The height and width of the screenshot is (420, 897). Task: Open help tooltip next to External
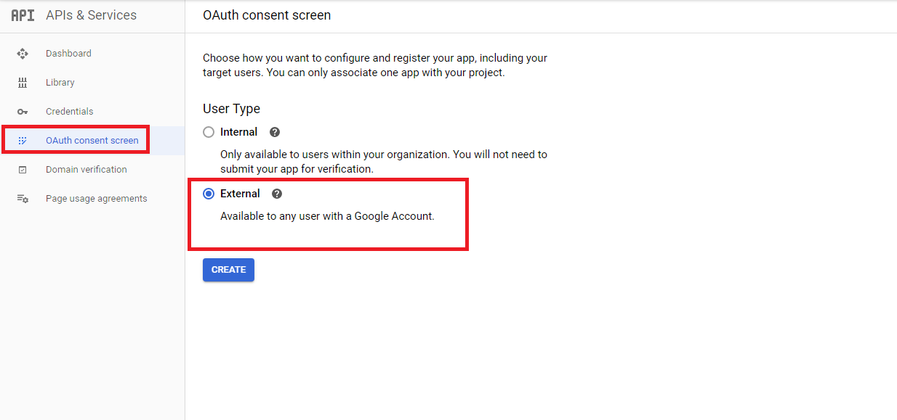277,194
